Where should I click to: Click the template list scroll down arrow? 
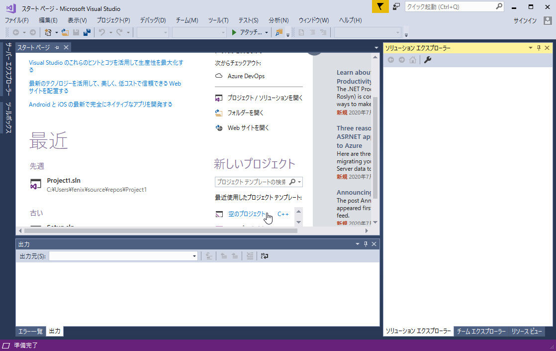click(298, 223)
